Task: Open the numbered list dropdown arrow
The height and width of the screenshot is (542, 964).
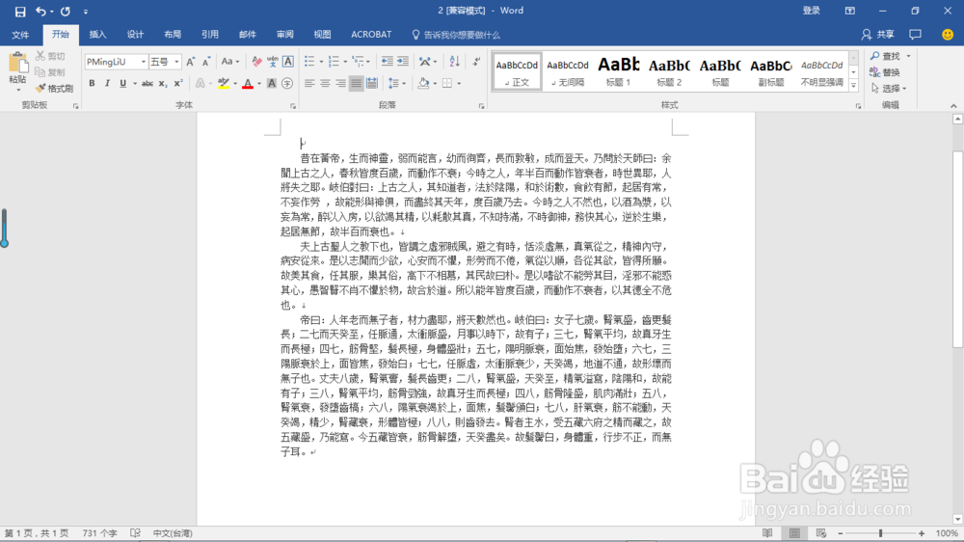Action: 345,62
